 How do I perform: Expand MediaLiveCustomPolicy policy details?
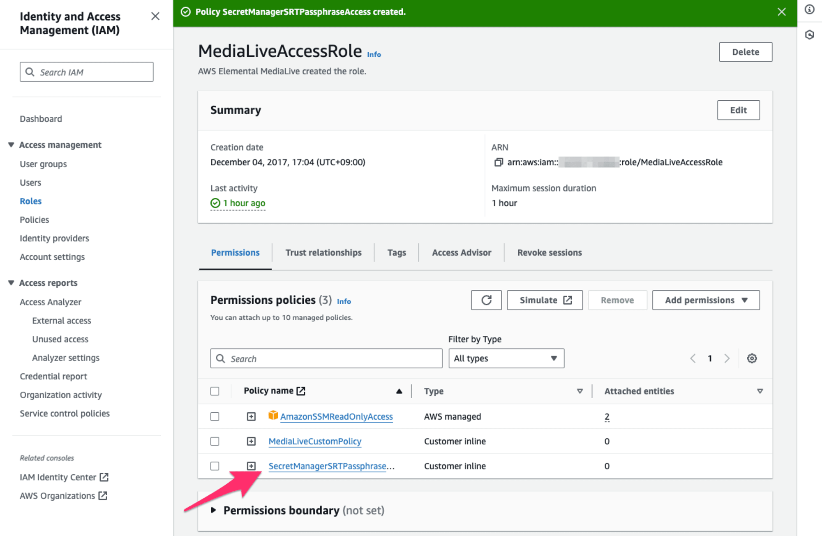(251, 441)
